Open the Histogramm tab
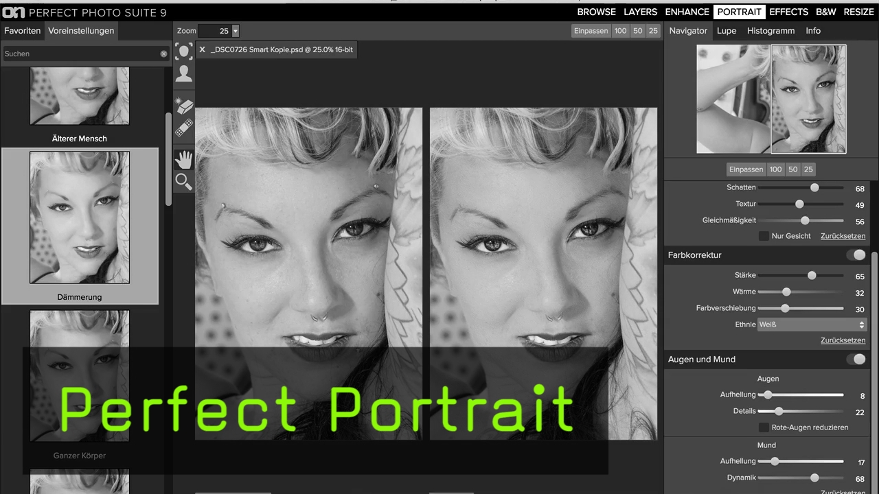The width and height of the screenshot is (879, 494). coord(771,31)
